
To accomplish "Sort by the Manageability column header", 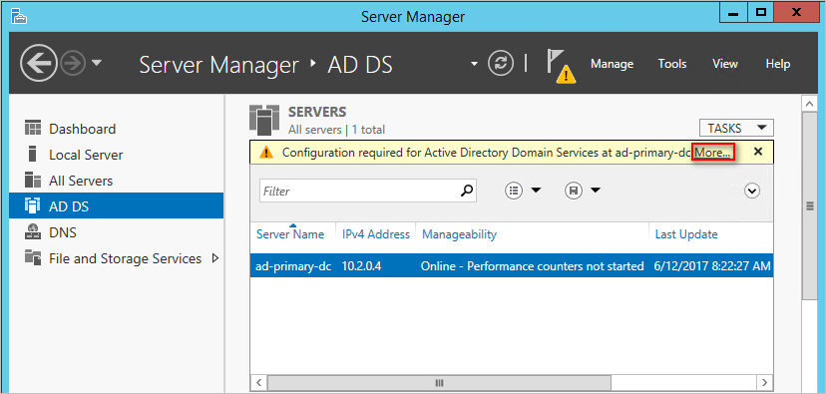I will [x=459, y=234].
